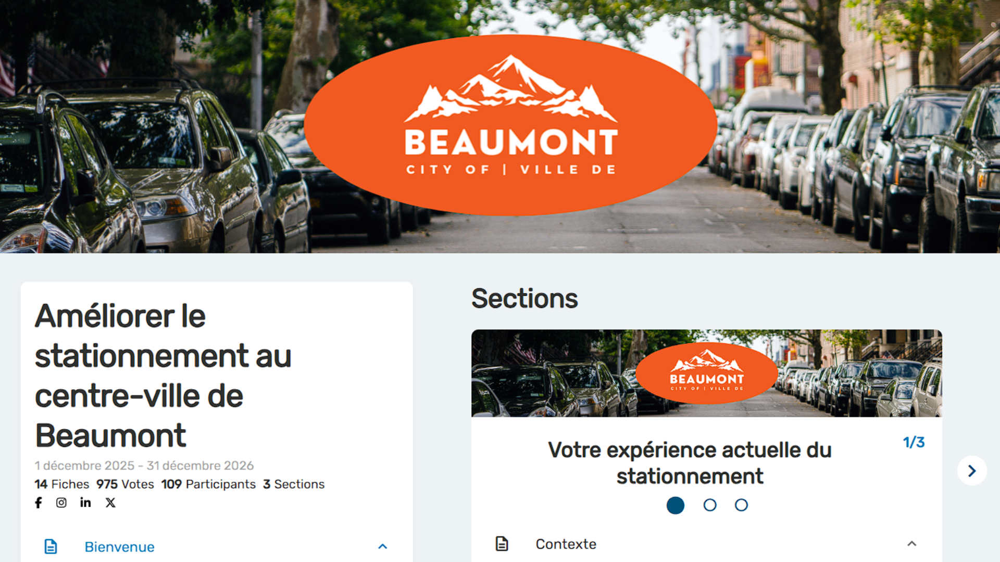Open the Contexte entry under the section card
Viewport: 1000px width, 562px height.
pyautogui.click(x=566, y=544)
